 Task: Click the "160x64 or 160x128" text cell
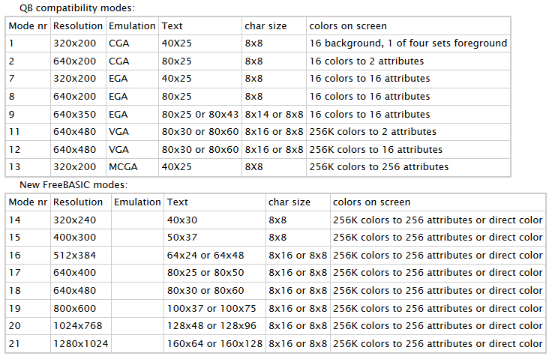(x=215, y=344)
